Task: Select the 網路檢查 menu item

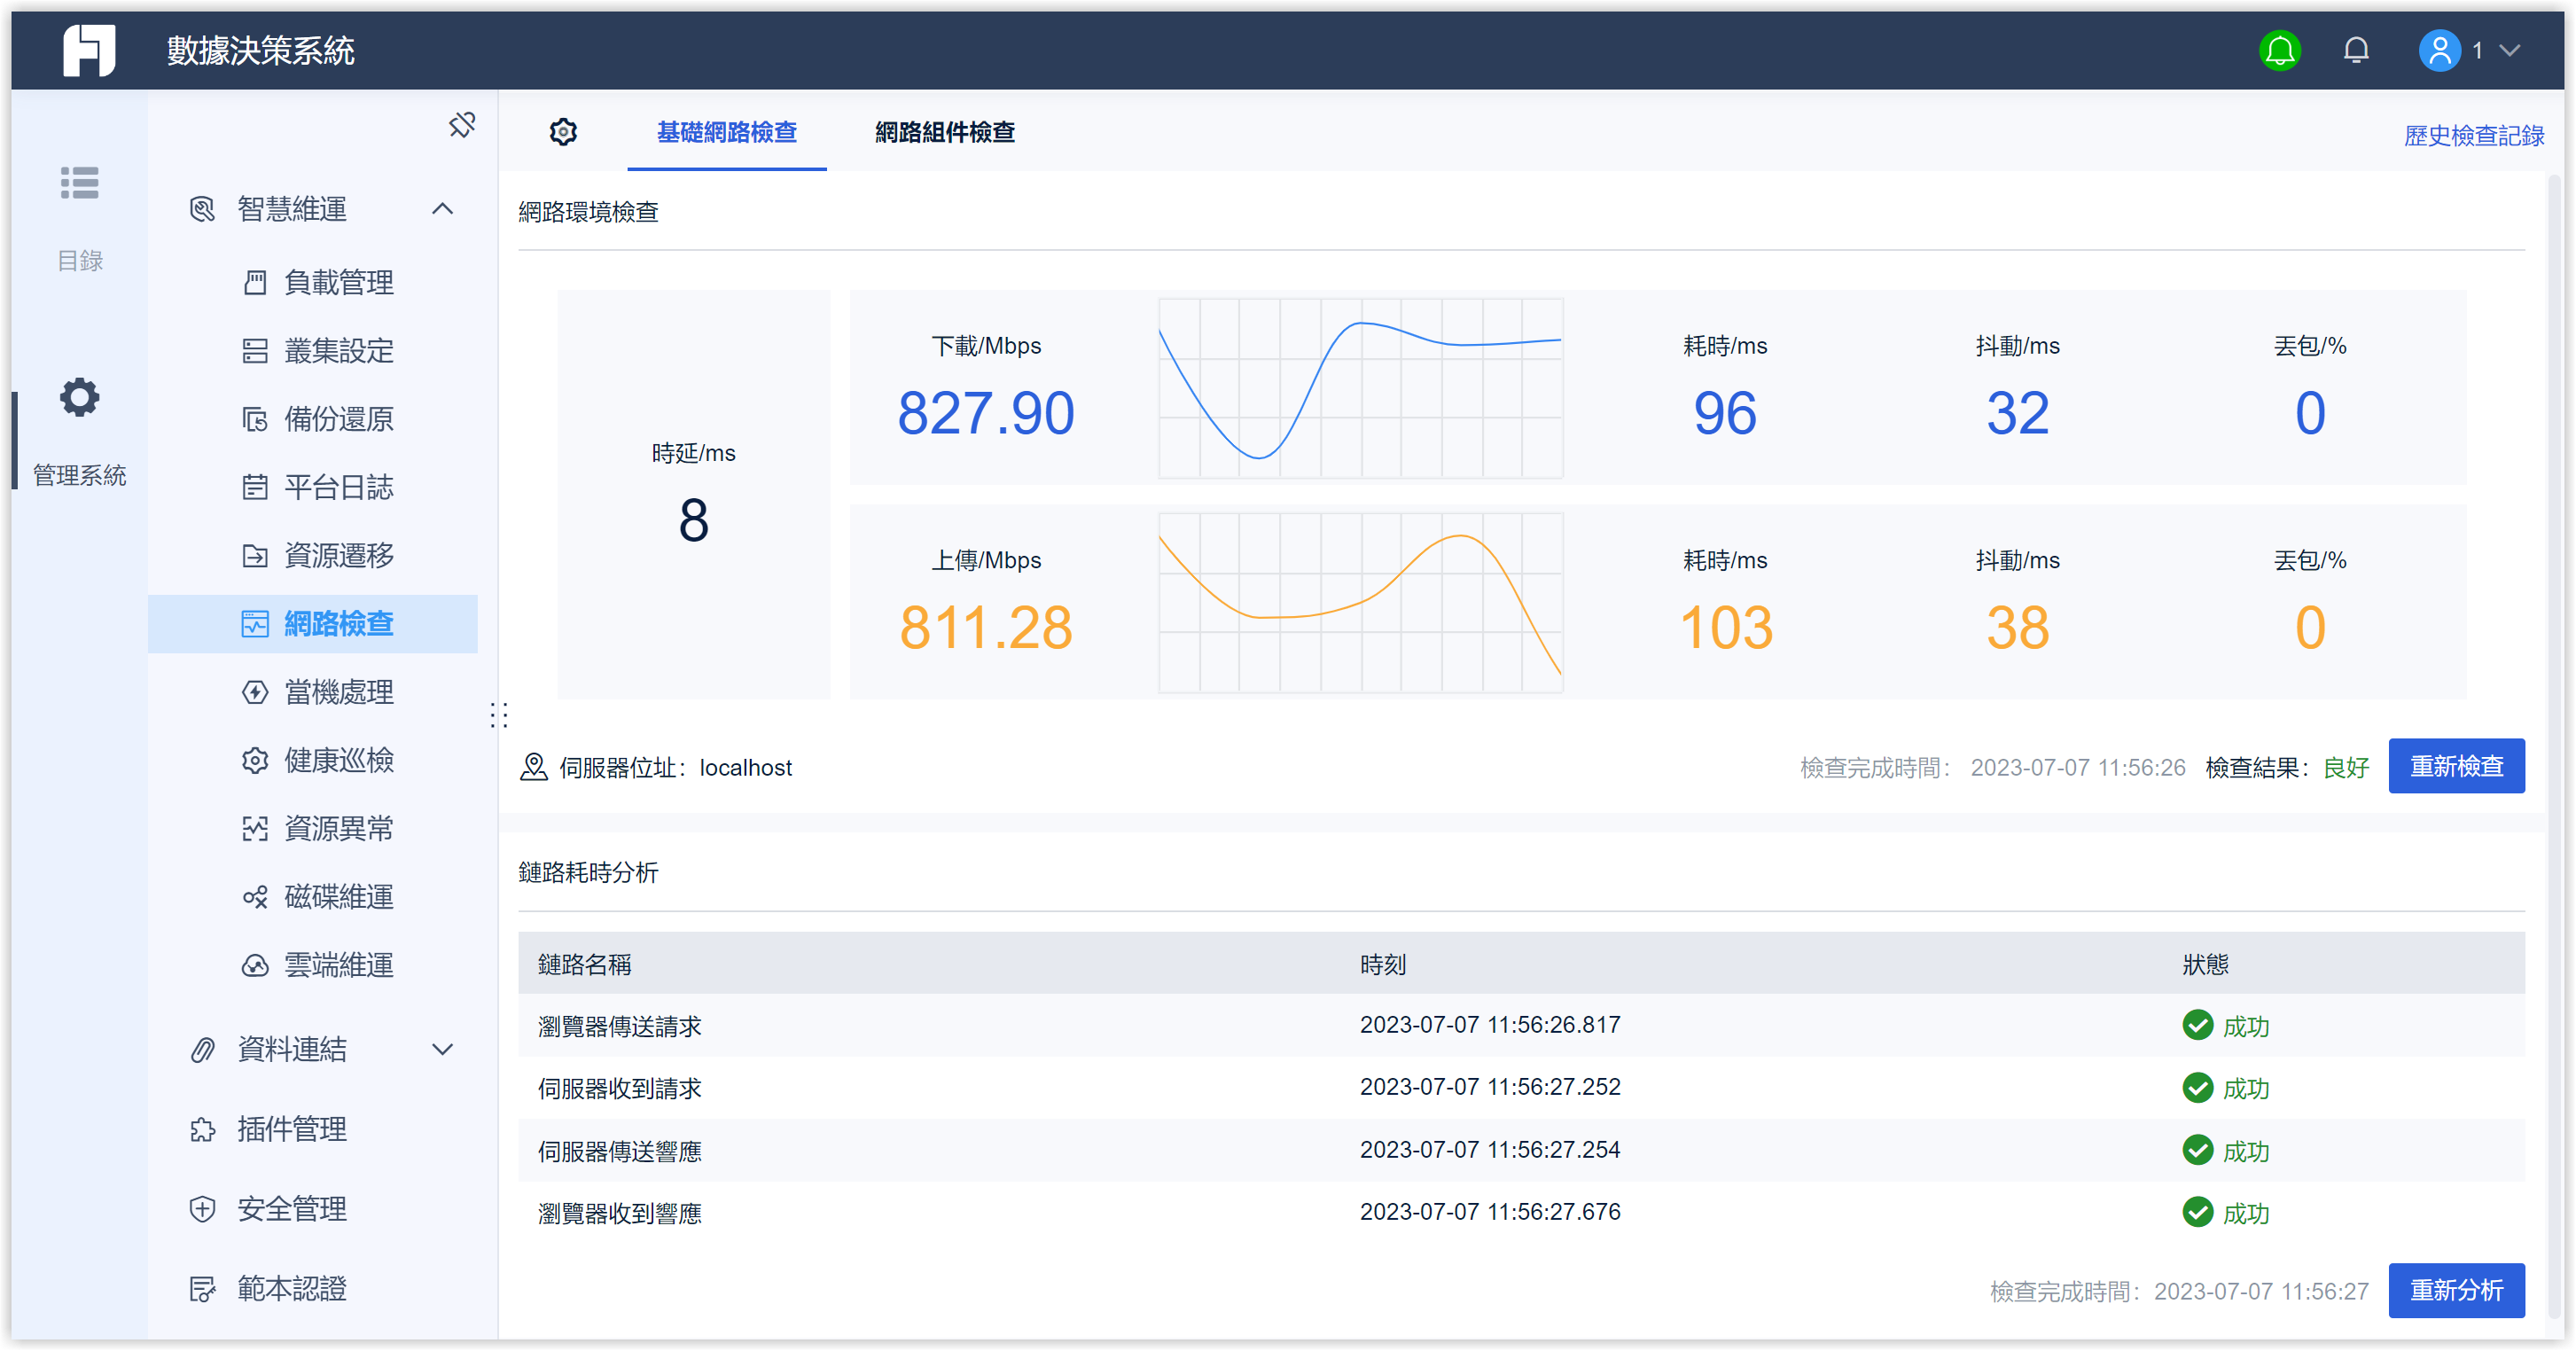Action: pos(313,624)
